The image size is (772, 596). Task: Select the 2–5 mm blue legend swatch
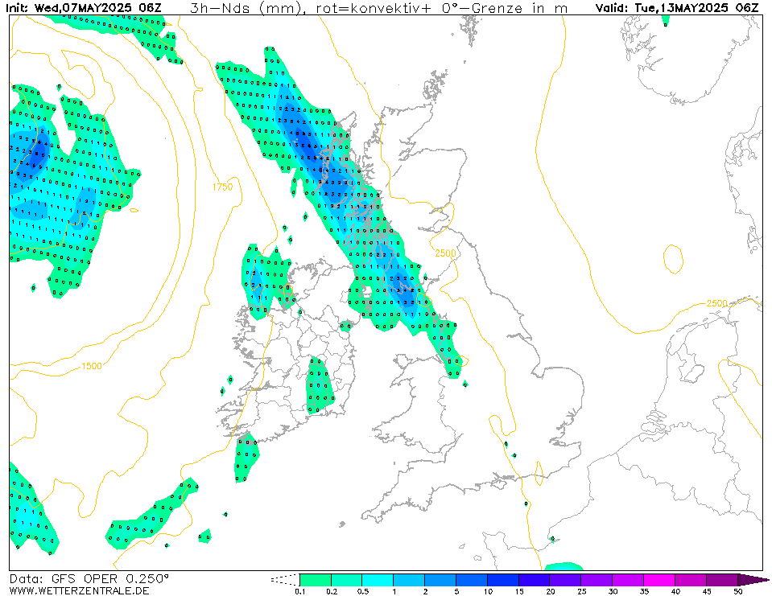pos(440,580)
